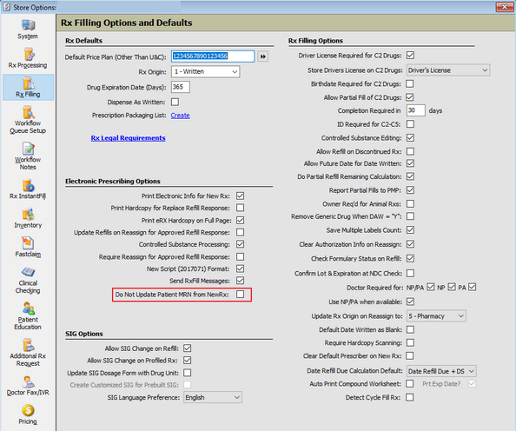Open the Fastclaim options

coord(28,248)
